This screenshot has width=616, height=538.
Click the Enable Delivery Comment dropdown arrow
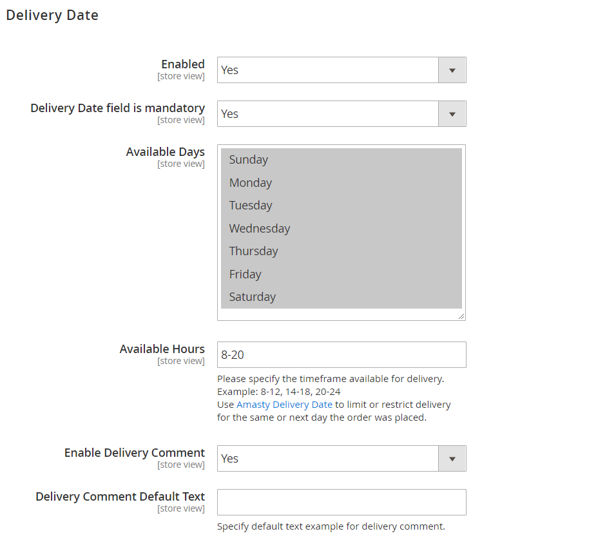453,458
